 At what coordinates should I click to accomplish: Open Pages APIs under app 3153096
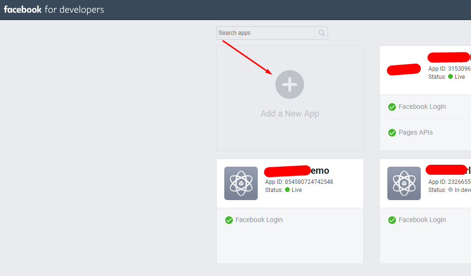coord(416,133)
